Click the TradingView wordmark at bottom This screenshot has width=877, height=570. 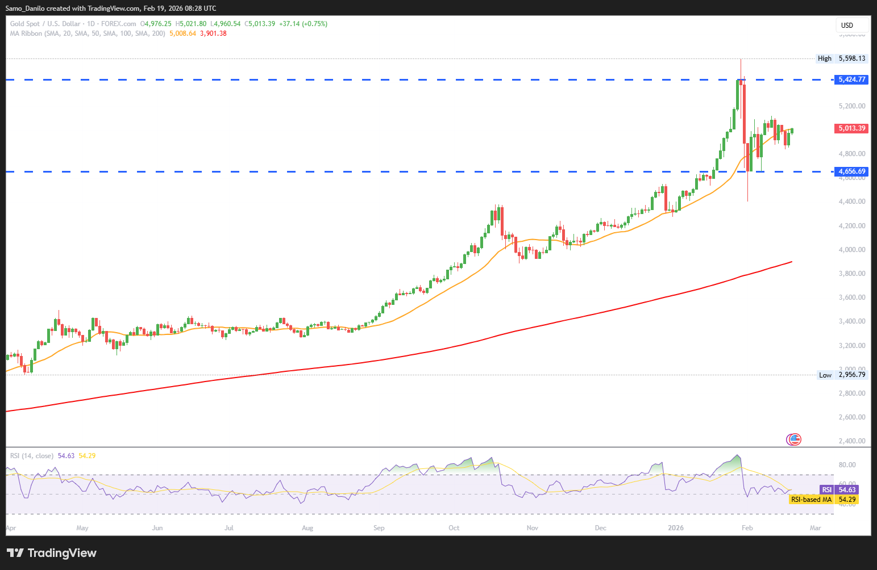coord(62,553)
